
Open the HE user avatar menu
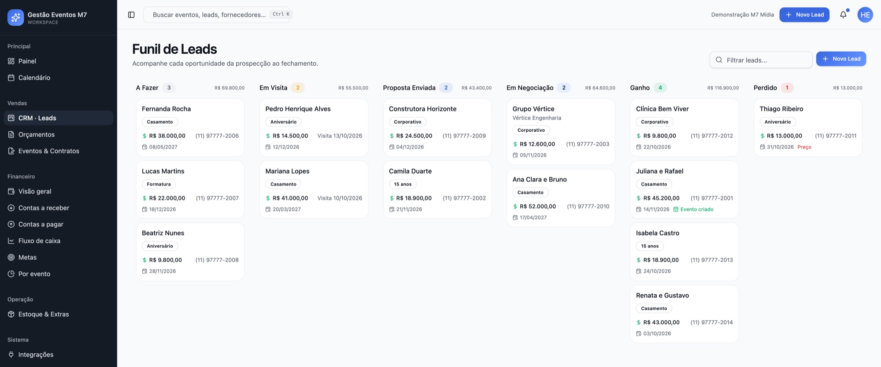(x=865, y=15)
